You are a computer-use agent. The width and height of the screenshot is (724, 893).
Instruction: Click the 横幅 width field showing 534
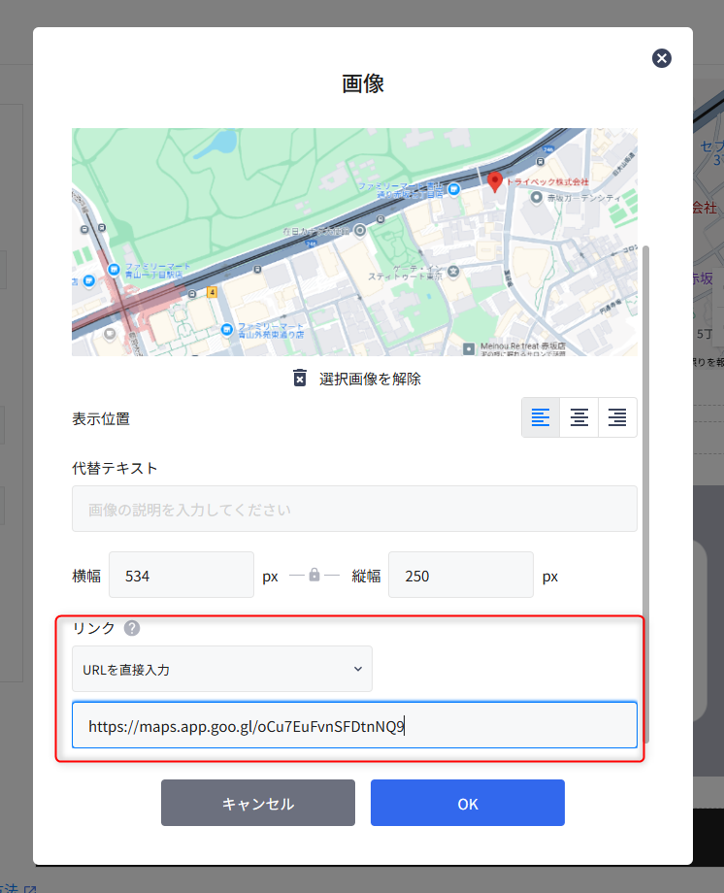point(181,575)
